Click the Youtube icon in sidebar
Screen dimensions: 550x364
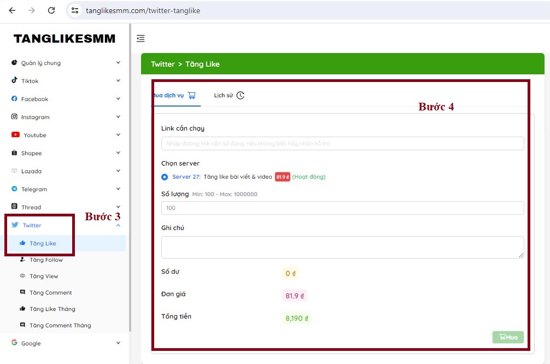(15, 134)
